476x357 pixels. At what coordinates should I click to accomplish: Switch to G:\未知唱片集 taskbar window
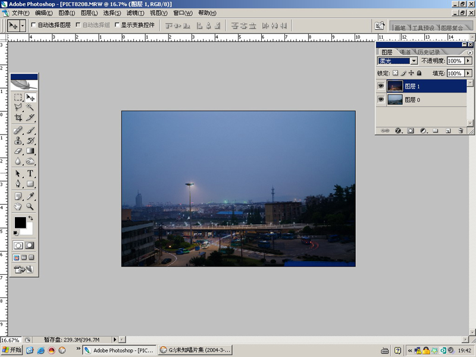click(x=195, y=350)
